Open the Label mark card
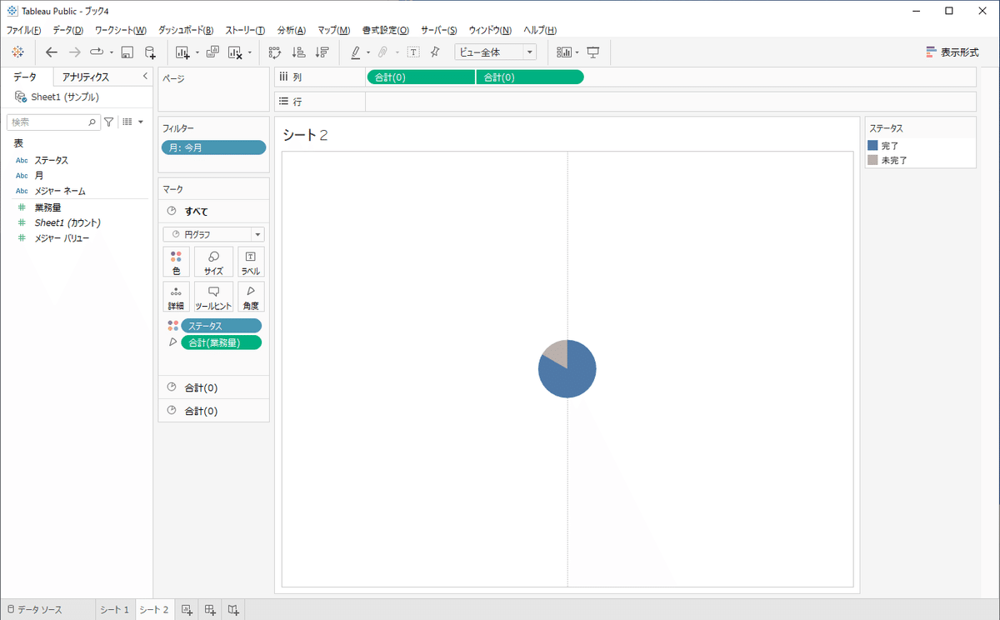The image size is (1000, 620). tap(251, 262)
